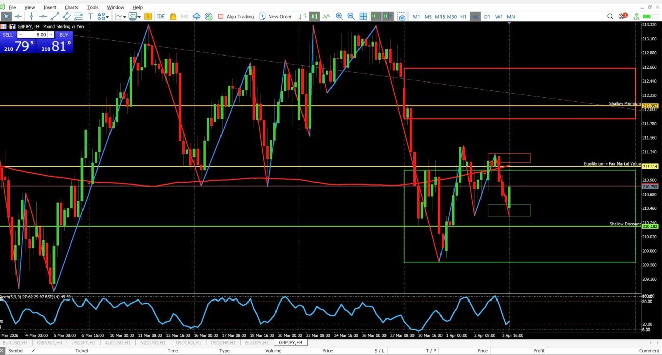Zoom in on the chart
The height and width of the screenshot is (355, 662).
pos(339,17)
